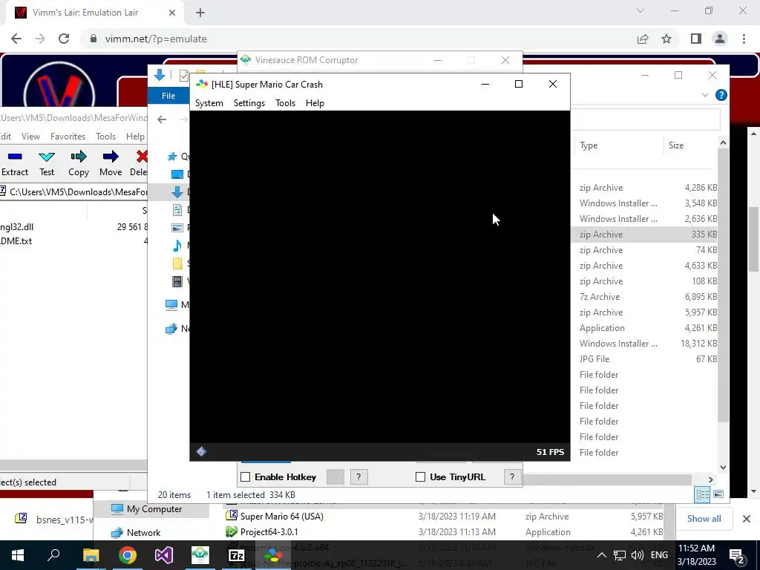
Task: Open the System menu in bsnes
Action: pyautogui.click(x=209, y=102)
